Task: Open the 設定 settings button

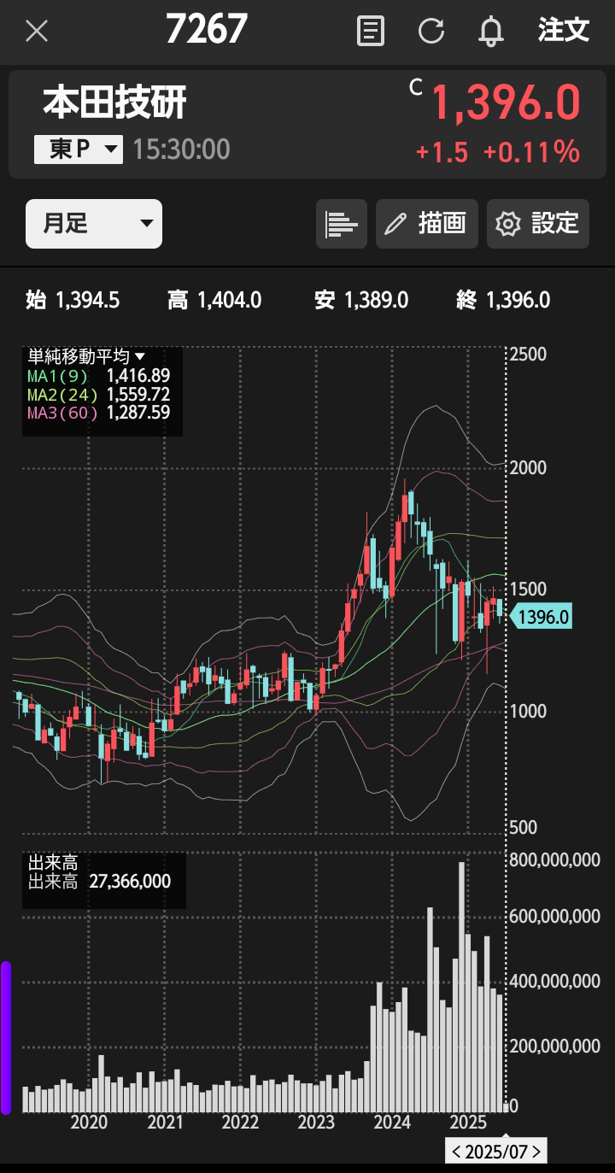Action: click(x=538, y=224)
